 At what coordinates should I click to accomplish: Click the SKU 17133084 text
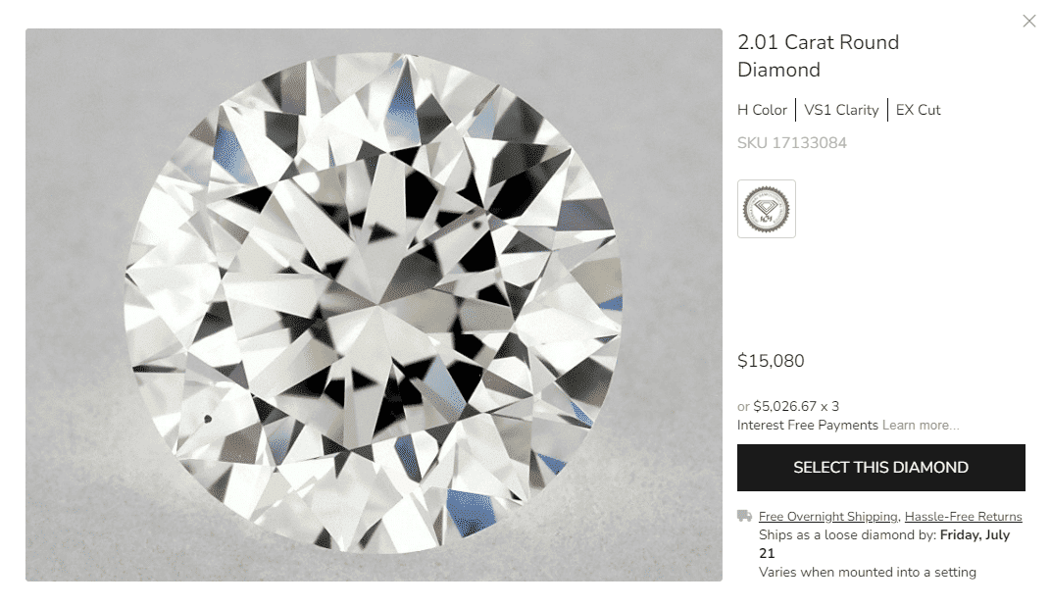792,142
